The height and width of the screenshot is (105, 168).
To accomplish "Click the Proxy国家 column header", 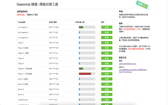I will (22, 22).
